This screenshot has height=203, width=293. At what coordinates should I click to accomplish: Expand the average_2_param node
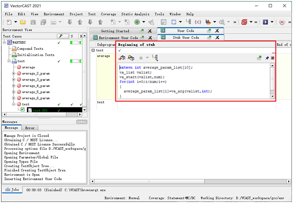14,73
